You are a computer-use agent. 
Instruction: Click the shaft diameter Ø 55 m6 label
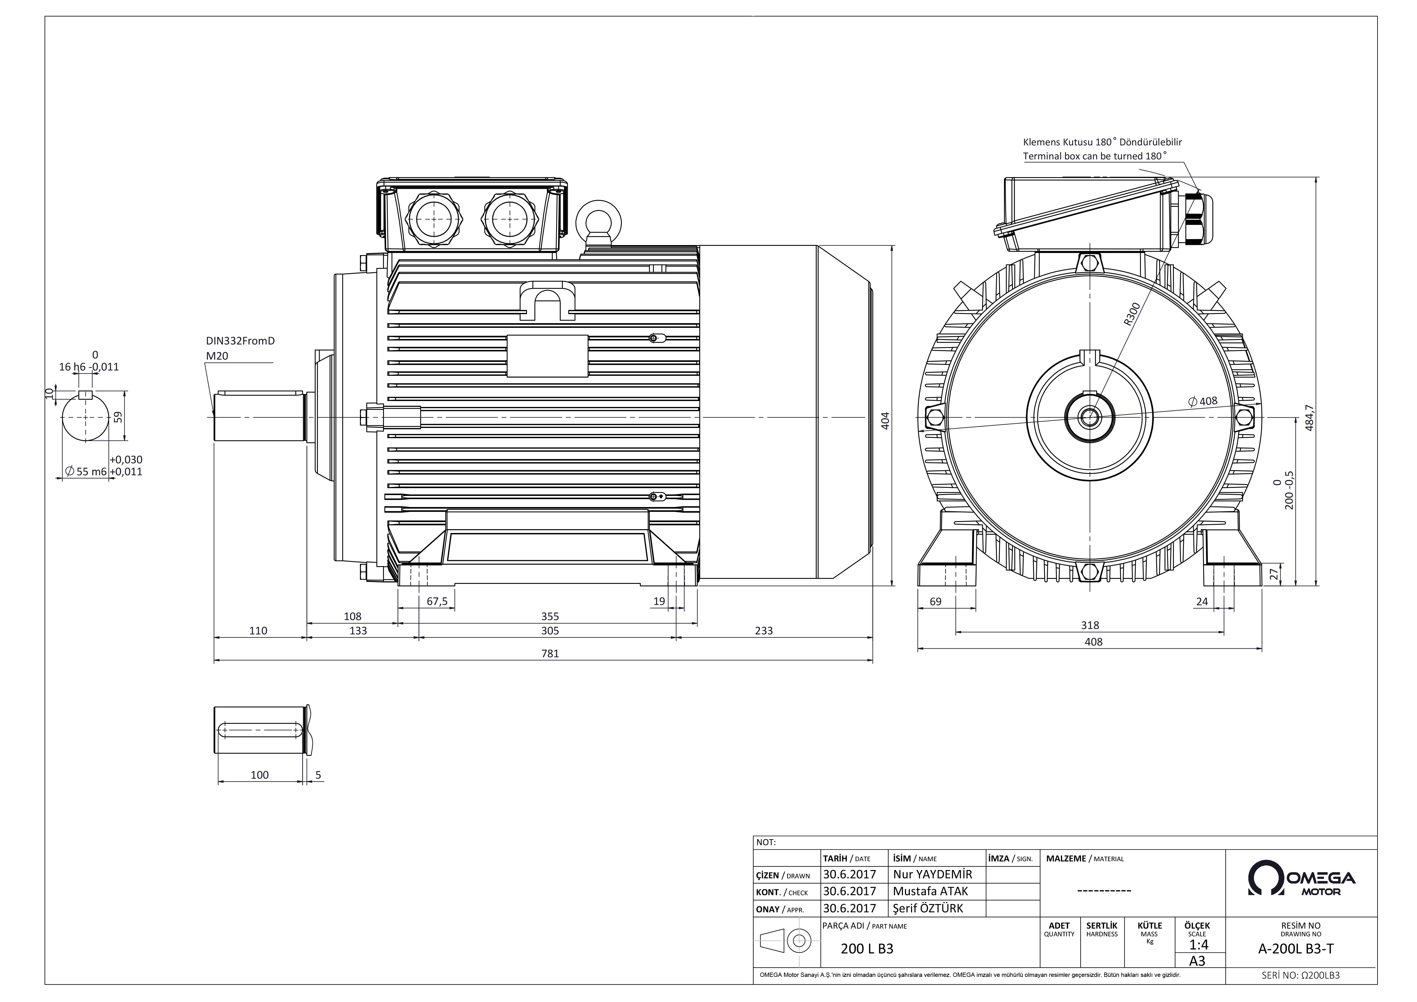(x=86, y=471)
